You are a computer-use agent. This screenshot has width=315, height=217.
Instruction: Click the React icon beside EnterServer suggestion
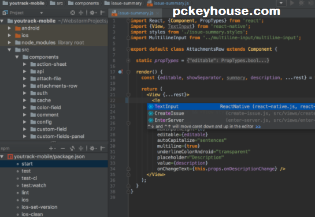(151, 121)
